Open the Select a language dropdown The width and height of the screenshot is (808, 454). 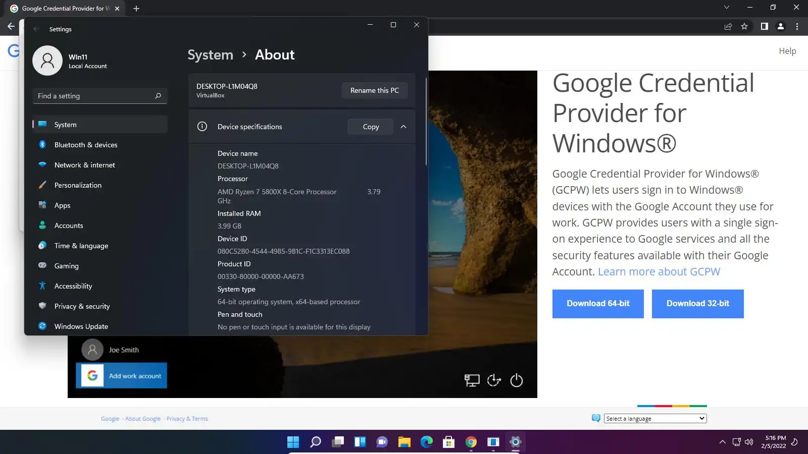(655, 419)
